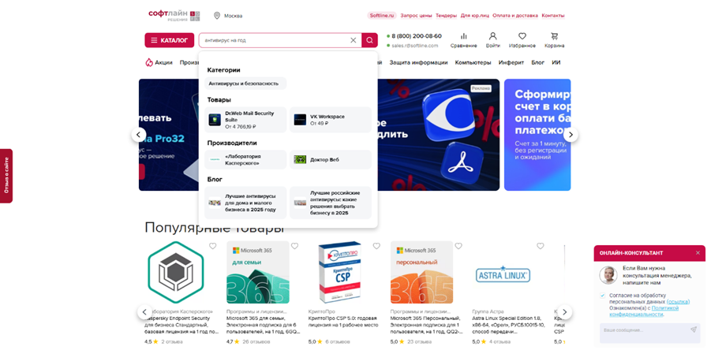Screen dimensions: 707x350
Task: Click '26 отзывов' reviews count
Action: [x=256, y=342]
